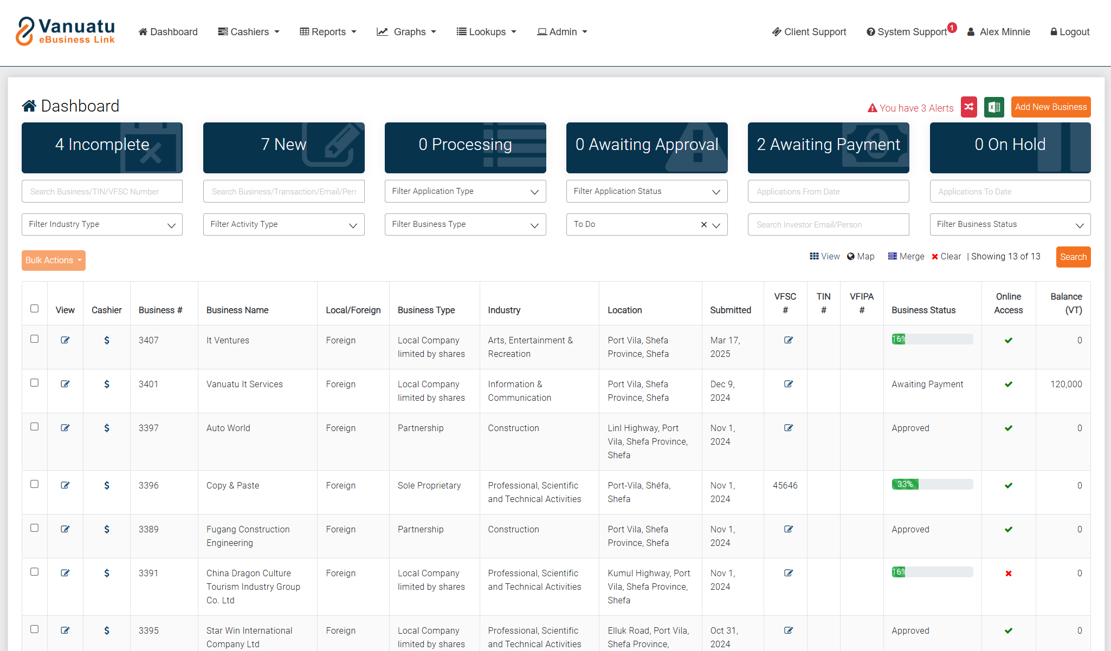Click Add New Business button
This screenshot has width=1111, height=651.
click(x=1050, y=107)
